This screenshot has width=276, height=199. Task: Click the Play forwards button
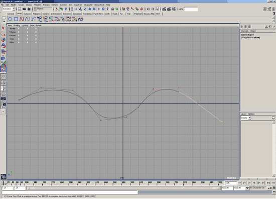pos(259,183)
